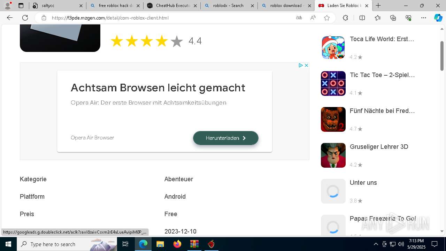The width and height of the screenshot is (446, 251).
Task: Click Herunterladen button in Opera ad
Action: click(226, 138)
